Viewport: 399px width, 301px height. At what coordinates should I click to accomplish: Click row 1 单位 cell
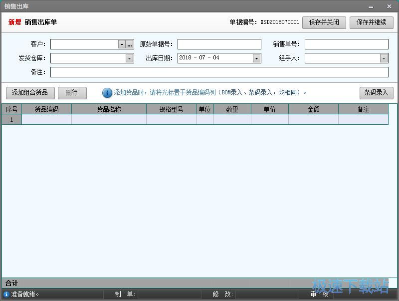[205, 119]
